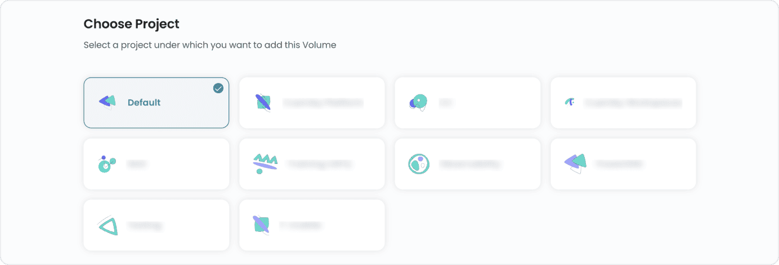Click the second-row purple-and-teal double-triangle icon
The height and width of the screenshot is (265, 779).
(575, 163)
